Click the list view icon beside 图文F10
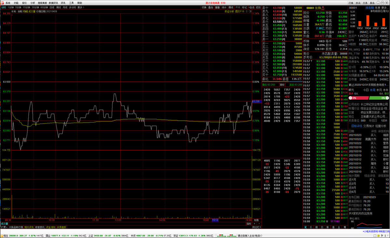The height and width of the screenshot is (238, 390). pyautogui.click(x=247, y=11)
